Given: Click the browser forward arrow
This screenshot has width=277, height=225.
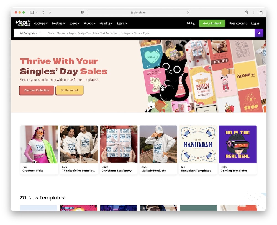Looking at the screenshot, I should 50,12.
